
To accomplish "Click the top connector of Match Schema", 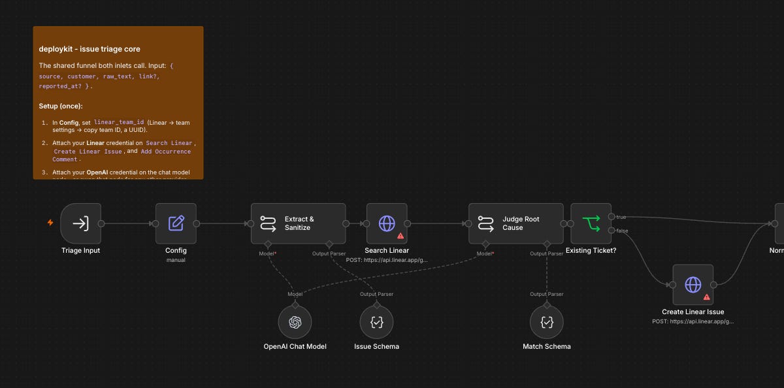I will click(x=546, y=305).
